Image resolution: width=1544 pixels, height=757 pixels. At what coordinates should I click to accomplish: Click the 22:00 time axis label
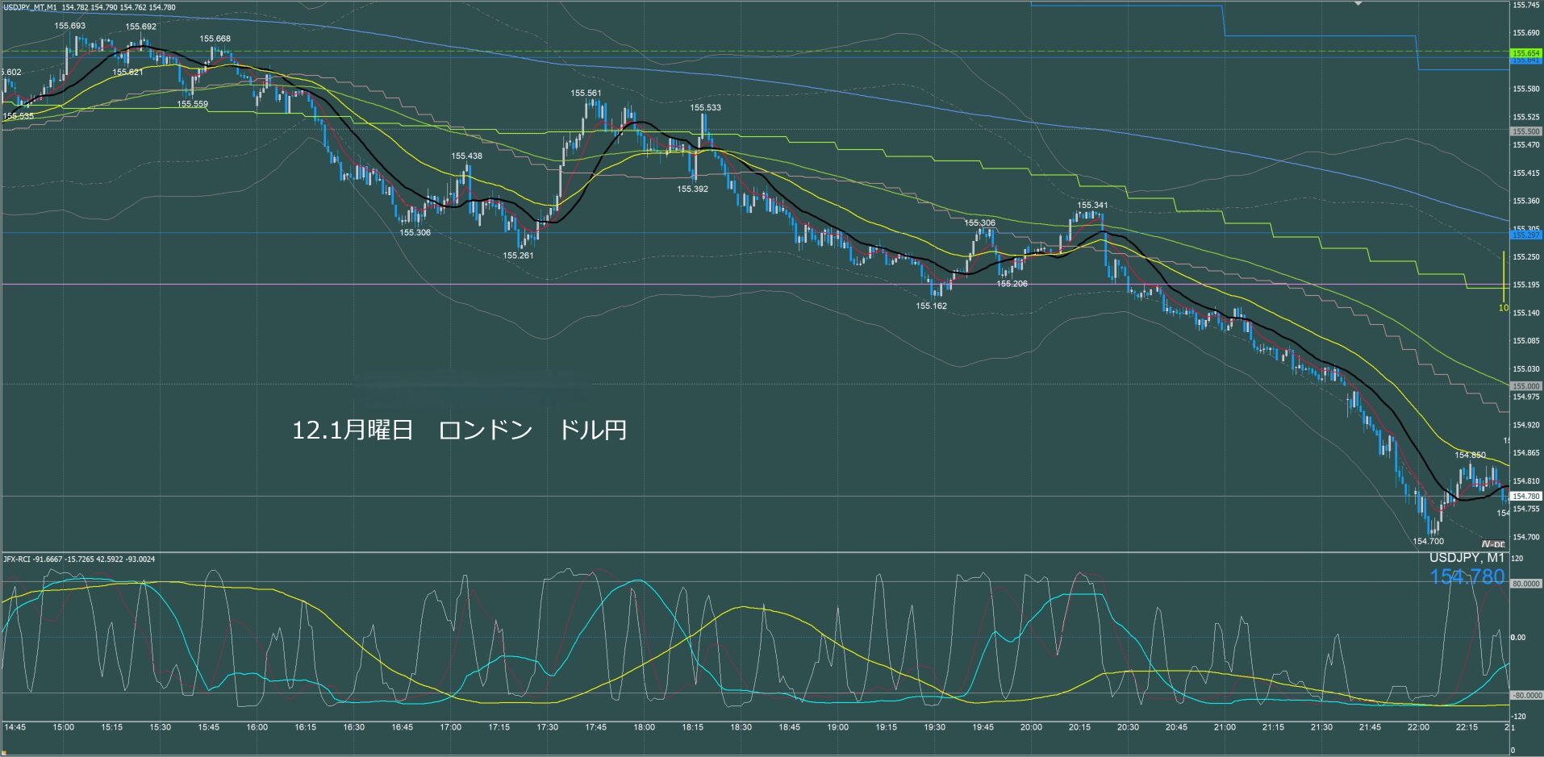tap(1418, 727)
